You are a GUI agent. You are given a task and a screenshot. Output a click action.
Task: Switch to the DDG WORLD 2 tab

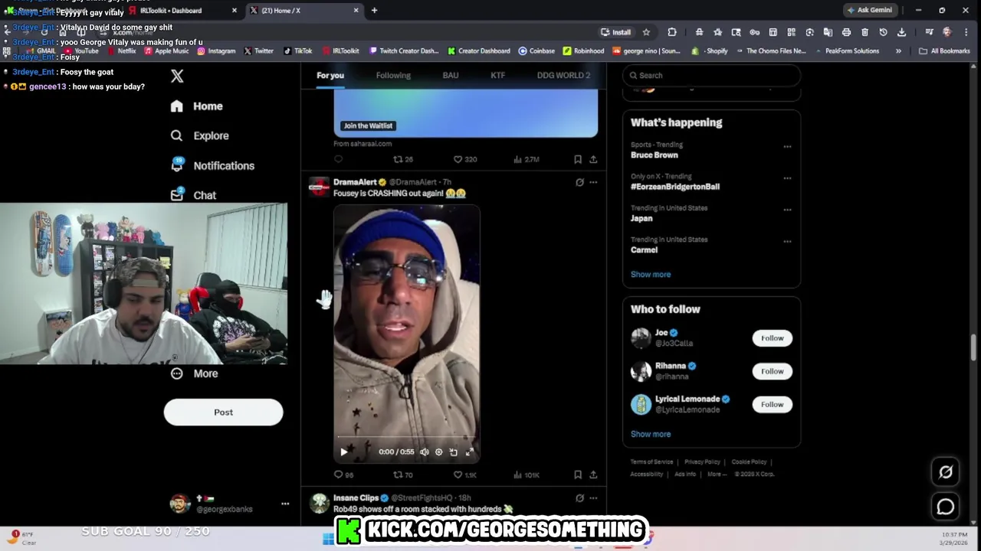pyautogui.click(x=563, y=75)
